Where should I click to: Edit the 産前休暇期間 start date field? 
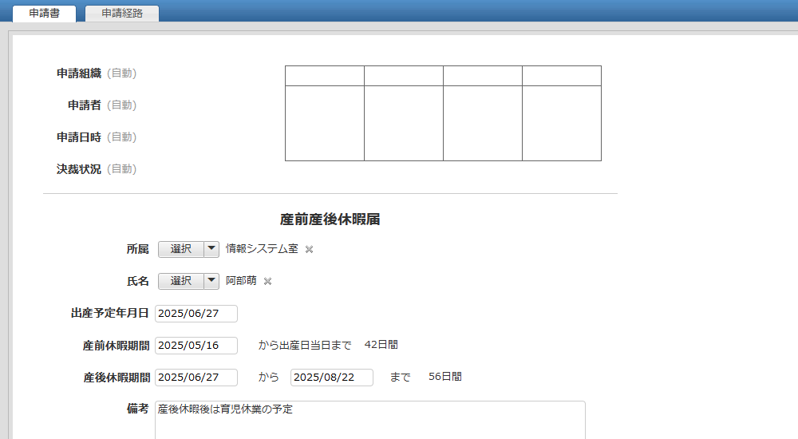196,346
